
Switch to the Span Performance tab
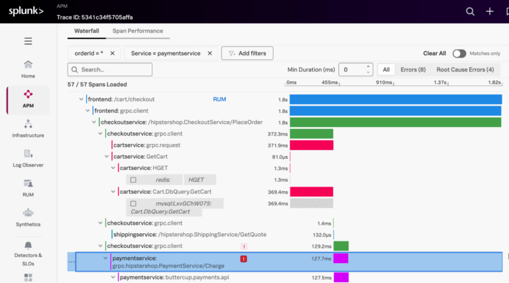(x=137, y=31)
